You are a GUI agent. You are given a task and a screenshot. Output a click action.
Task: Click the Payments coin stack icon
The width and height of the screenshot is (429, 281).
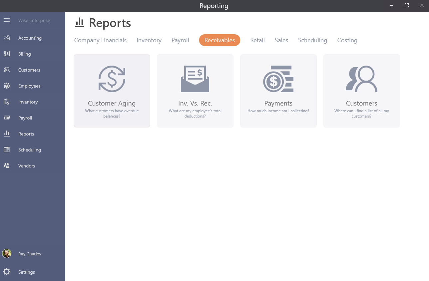coord(278,79)
